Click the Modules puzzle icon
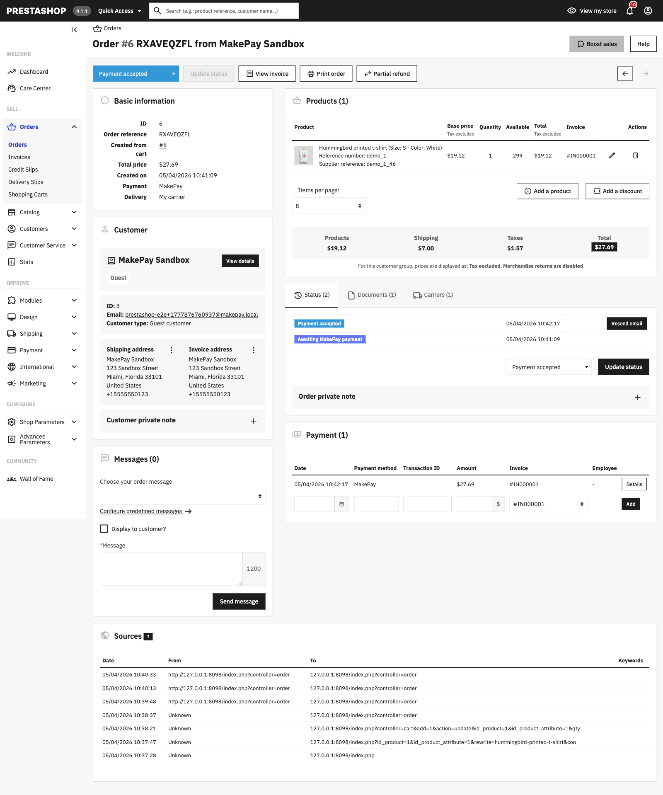This screenshot has width=663, height=795. 12,301
